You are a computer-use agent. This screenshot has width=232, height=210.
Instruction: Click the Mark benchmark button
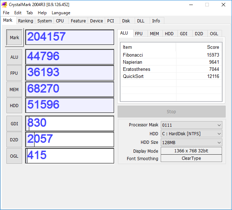tap(15, 37)
